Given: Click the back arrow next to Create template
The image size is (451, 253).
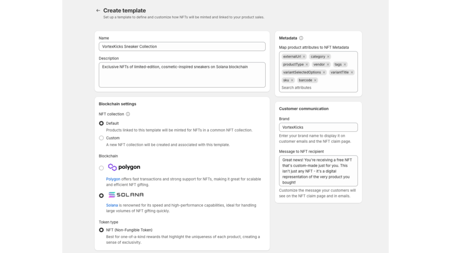Looking at the screenshot, I should [x=98, y=11].
